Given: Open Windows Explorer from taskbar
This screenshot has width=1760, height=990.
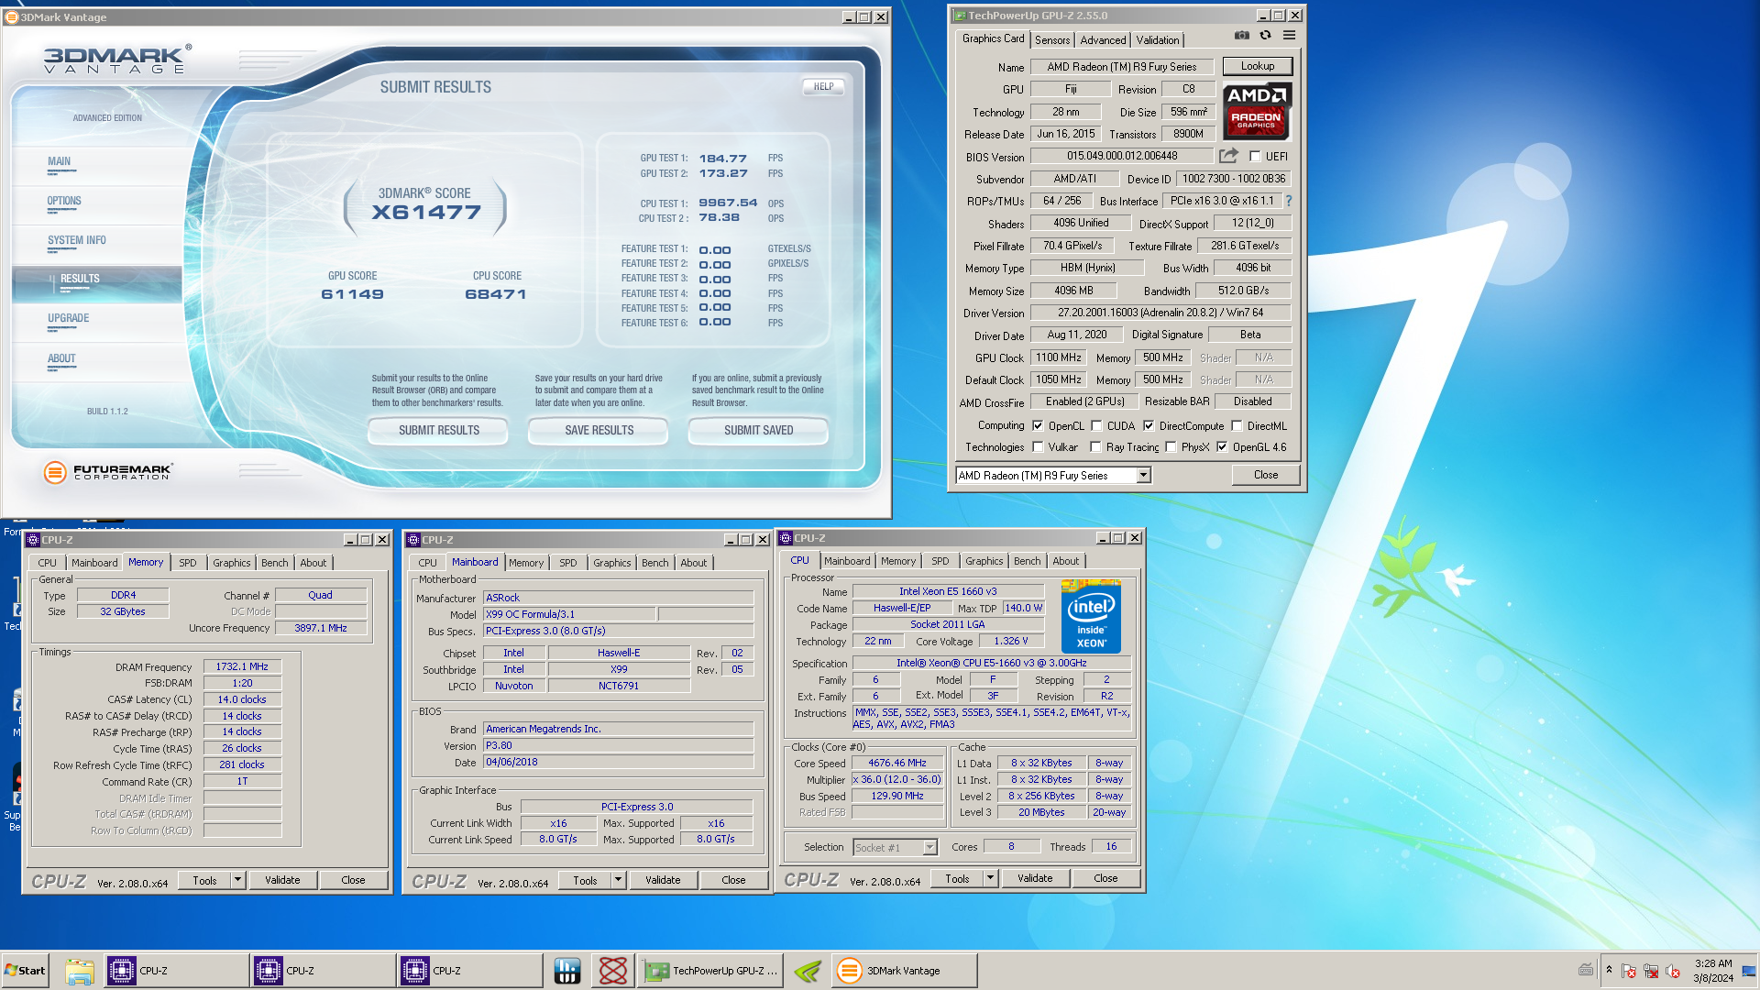Looking at the screenshot, I should [x=80, y=971].
